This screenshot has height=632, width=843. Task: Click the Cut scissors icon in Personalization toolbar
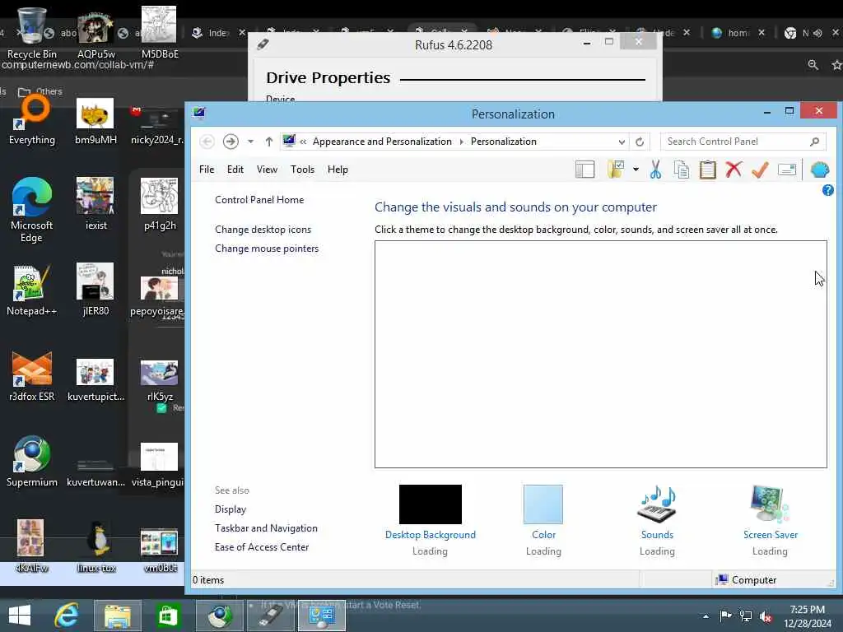pos(655,170)
